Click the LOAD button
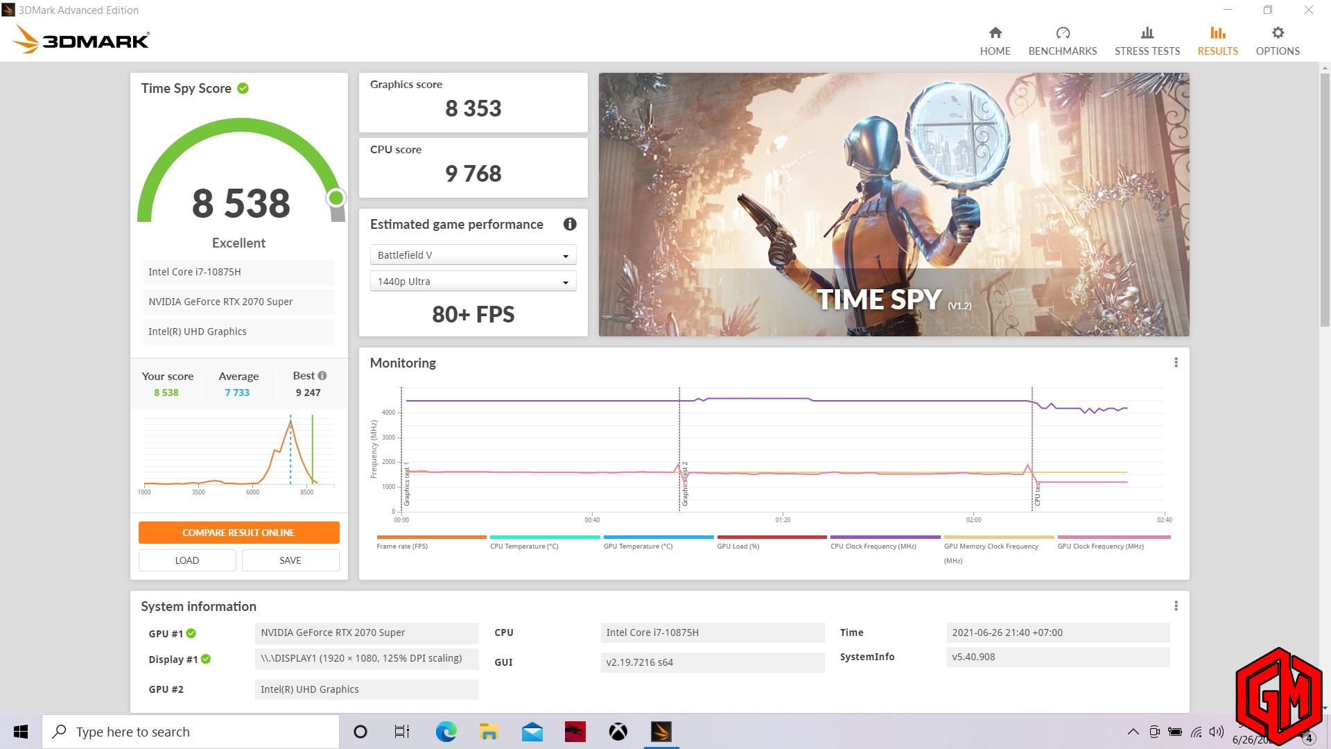 [x=187, y=560]
